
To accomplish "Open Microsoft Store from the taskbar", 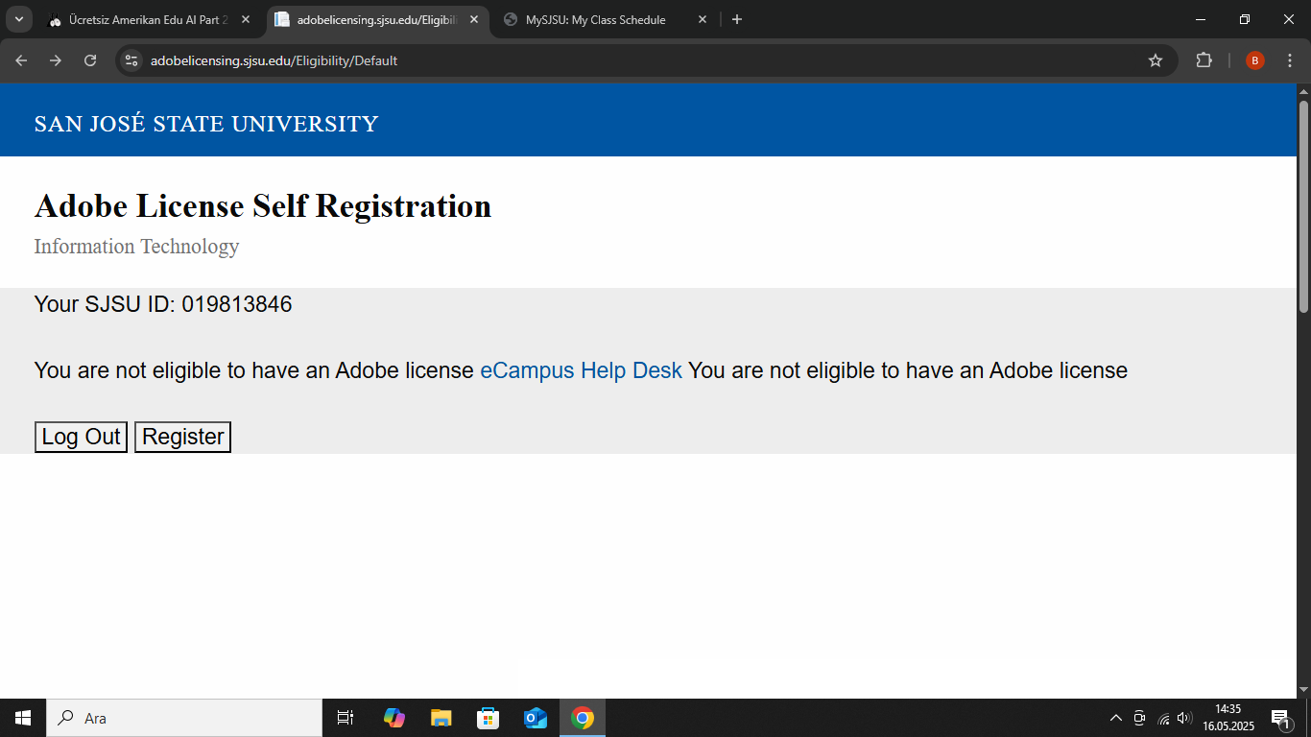I will [489, 718].
